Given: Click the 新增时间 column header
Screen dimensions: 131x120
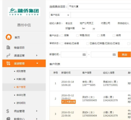Looking at the screenshot, I should [x=66, y=73].
